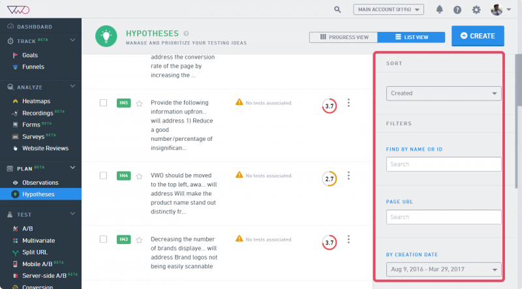Screen dimensions: 522x289
Task: Collapse the Plan section in sidebar
Action: 72,168
